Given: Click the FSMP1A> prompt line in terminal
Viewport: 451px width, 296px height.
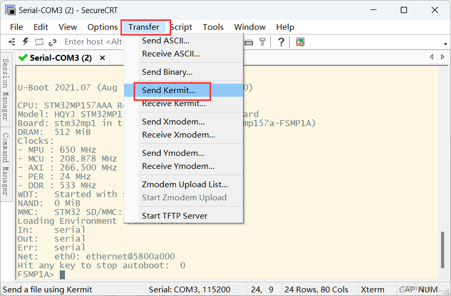Looking at the screenshot, I should [x=41, y=275].
